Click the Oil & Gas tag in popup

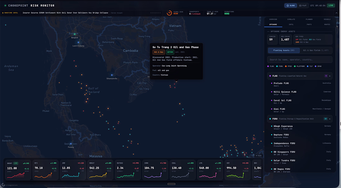158,52
